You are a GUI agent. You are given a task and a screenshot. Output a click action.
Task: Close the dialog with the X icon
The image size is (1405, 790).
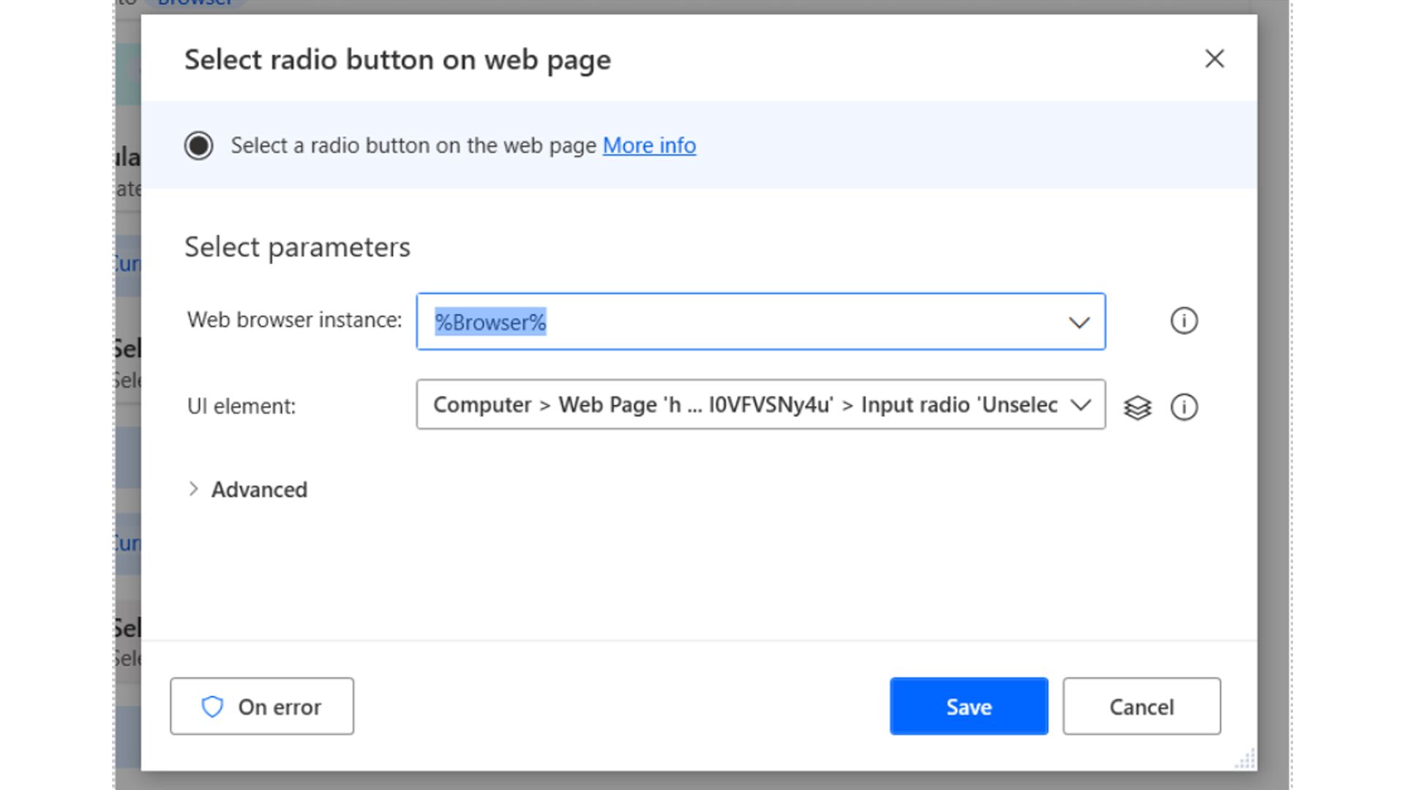point(1214,59)
